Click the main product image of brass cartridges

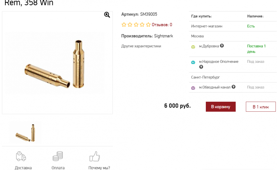[57, 64]
